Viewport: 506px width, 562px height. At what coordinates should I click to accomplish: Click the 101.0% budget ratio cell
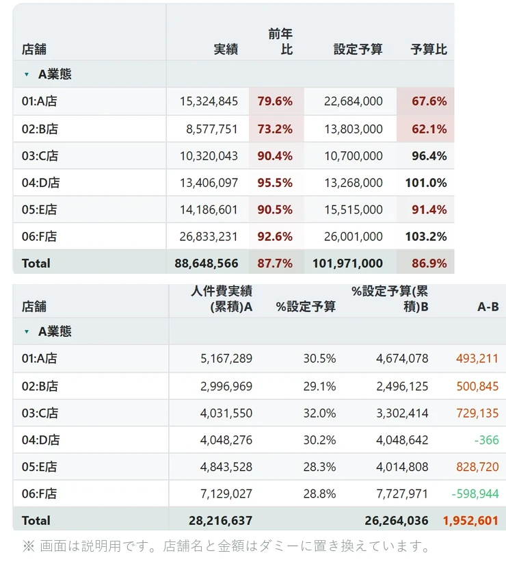coord(426,183)
